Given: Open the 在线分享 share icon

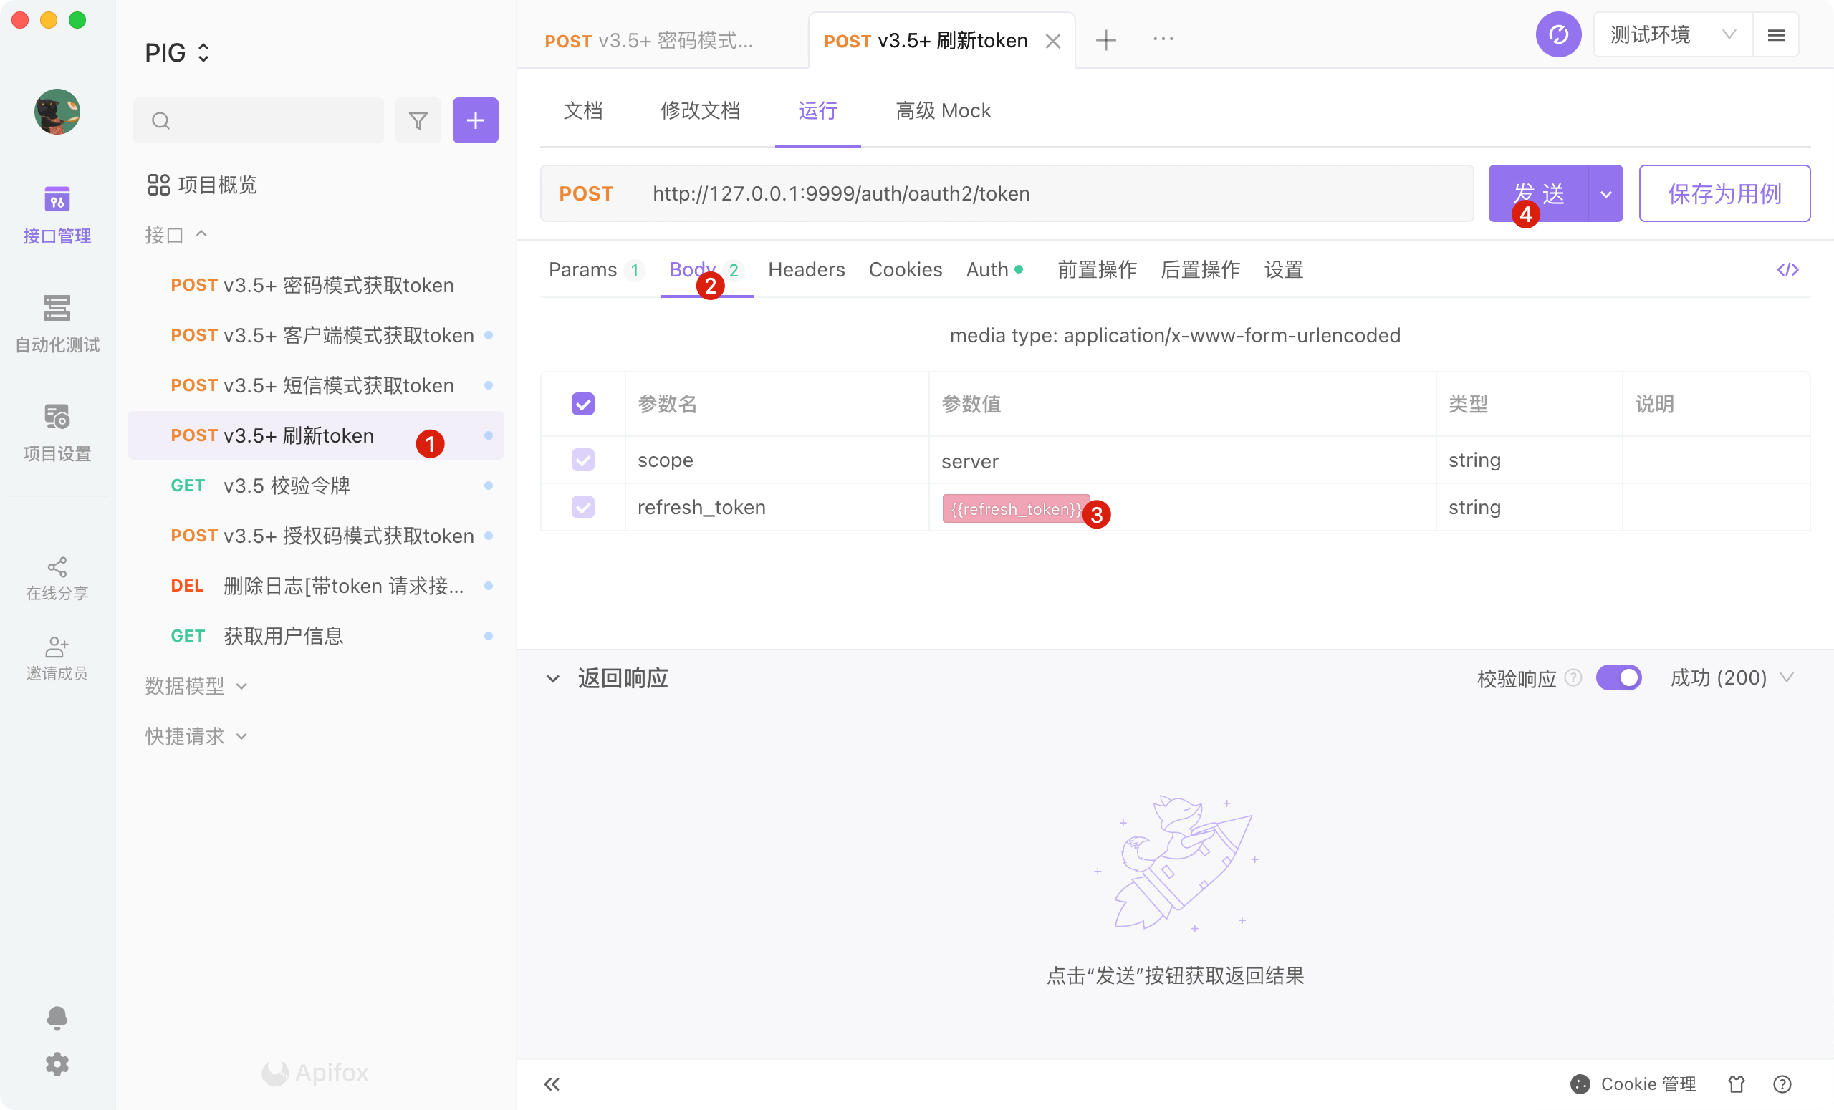Looking at the screenshot, I should point(57,577).
